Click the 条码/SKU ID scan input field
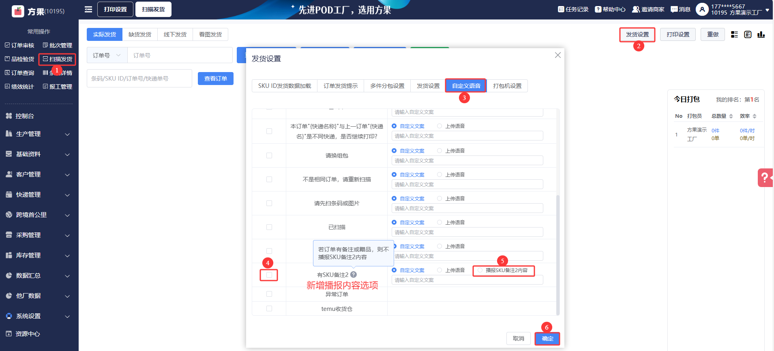The width and height of the screenshot is (774, 351). click(x=139, y=79)
